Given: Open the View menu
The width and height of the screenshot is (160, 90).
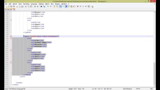Looking at the screenshot, I should pos(20,4).
